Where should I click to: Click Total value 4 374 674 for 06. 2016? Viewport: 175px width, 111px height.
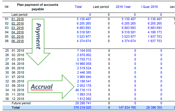pos(84,41)
